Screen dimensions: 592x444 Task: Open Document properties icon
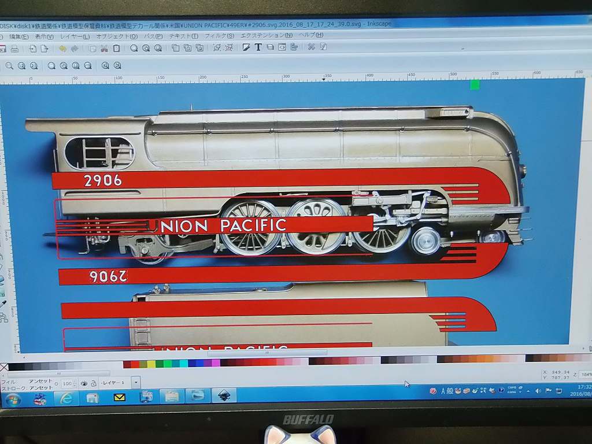click(x=323, y=47)
